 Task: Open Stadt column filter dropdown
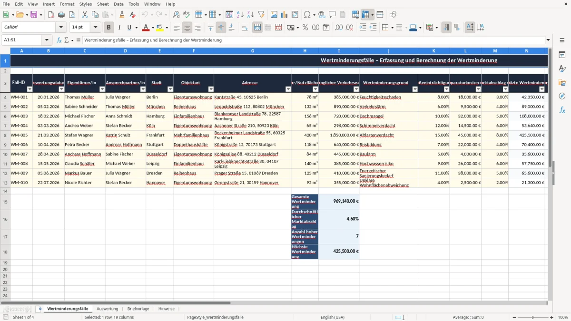tap(170, 89)
